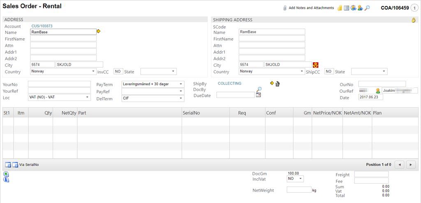Click the YourNo input field

click(x=59, y=84)
